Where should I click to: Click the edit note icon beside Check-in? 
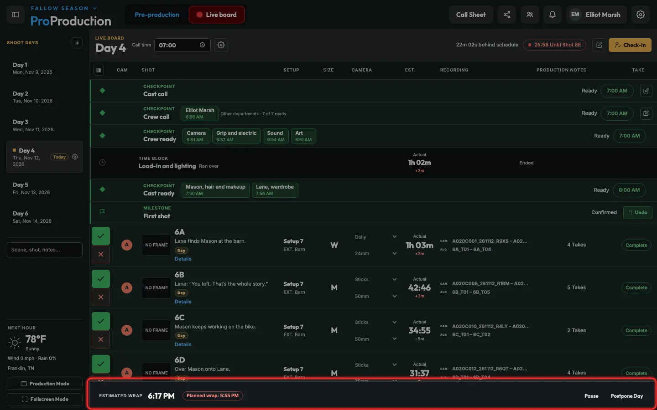[599, 45]
